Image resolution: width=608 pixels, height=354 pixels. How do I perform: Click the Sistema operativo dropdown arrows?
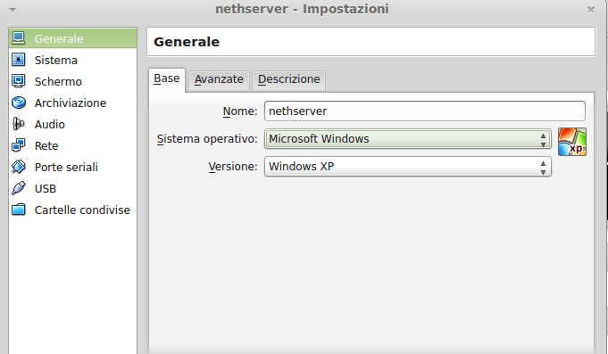(x=543, y=140)
